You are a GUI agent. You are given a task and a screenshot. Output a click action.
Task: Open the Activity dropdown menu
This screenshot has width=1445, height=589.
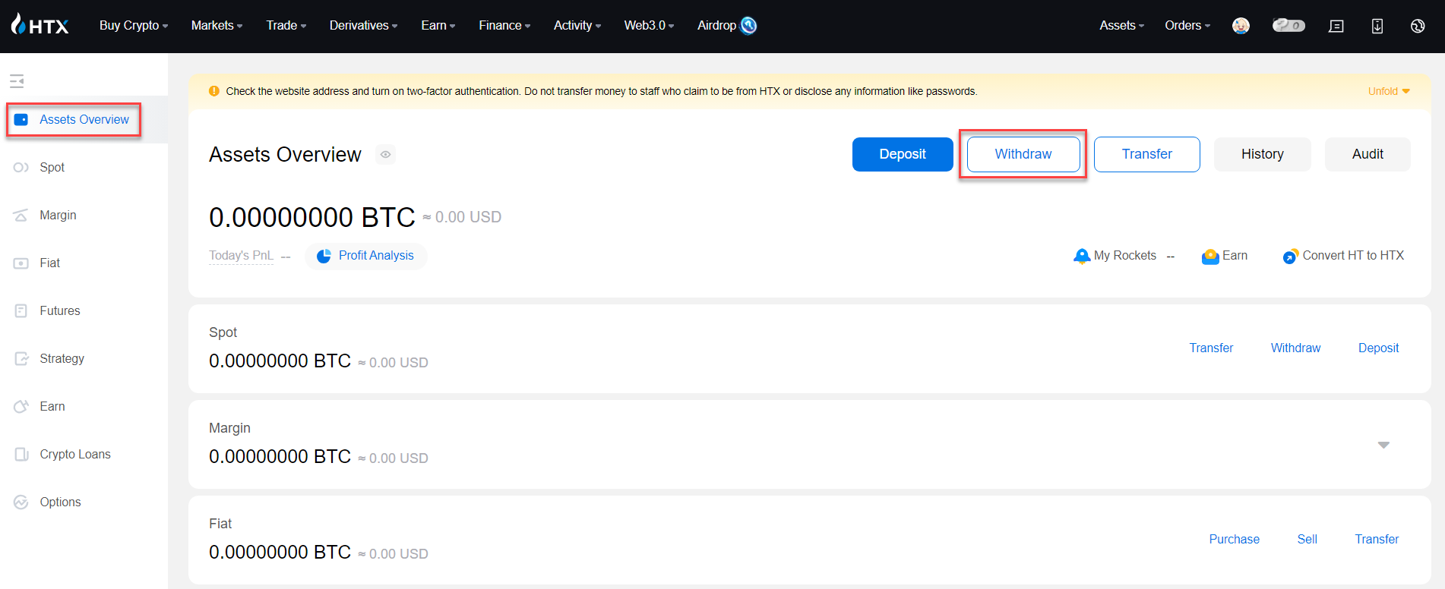pyautogui.click(x=577, y=26)
